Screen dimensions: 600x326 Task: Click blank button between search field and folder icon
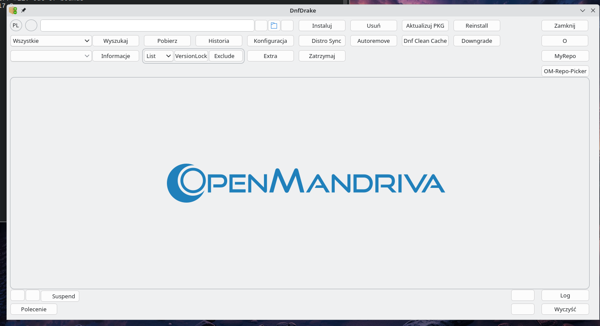point(261,26)
